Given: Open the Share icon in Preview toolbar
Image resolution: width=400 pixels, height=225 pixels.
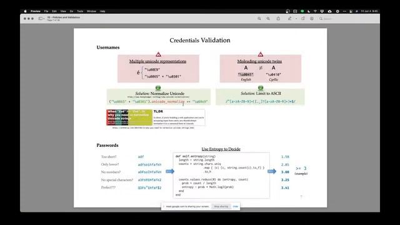Looking at the screenshot, I should [x=278, y=19].
